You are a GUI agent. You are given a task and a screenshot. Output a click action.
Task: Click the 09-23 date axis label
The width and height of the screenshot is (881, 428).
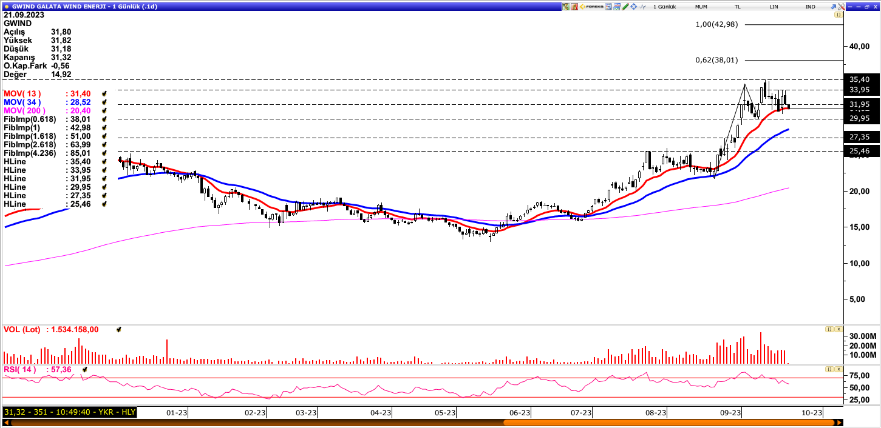pyautogui.click(x=730, y=413)
